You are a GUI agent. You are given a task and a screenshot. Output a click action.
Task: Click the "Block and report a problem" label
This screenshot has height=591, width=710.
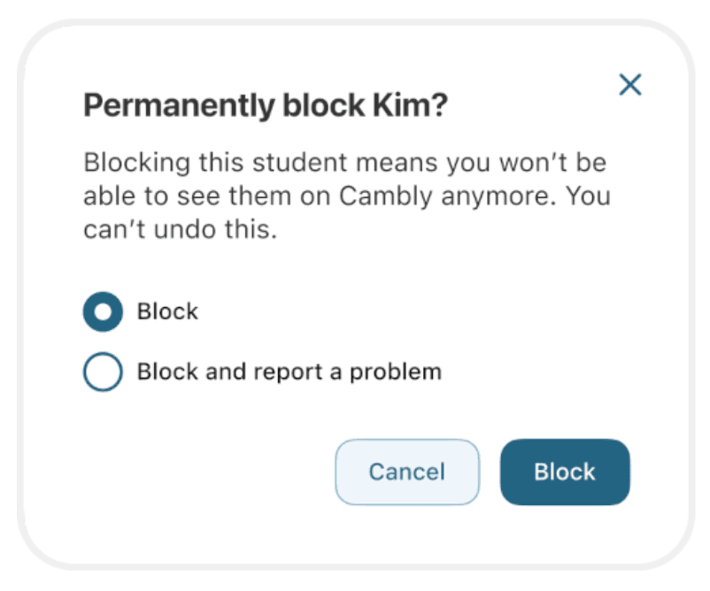pos(289,372)
